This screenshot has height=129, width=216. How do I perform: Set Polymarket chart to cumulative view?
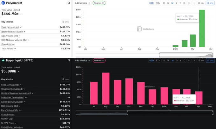(184, 3)
